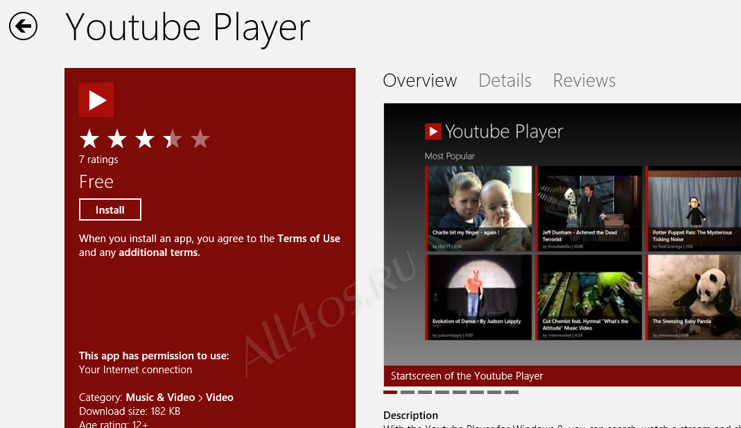Switch to the Details tab
This screenshot has width=741, height=428.
click(505, 80)
